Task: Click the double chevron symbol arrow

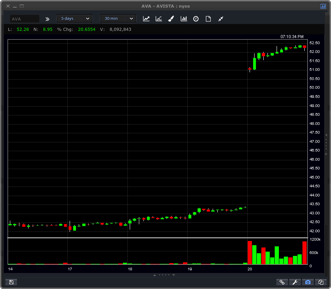Action: 48,19
